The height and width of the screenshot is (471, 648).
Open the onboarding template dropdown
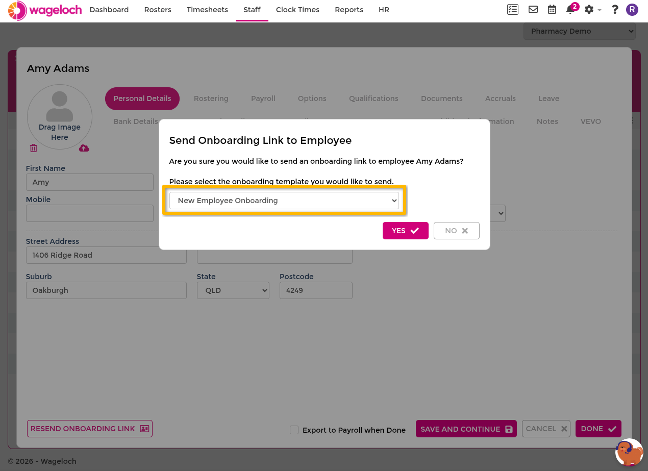(x=284, y=201)
